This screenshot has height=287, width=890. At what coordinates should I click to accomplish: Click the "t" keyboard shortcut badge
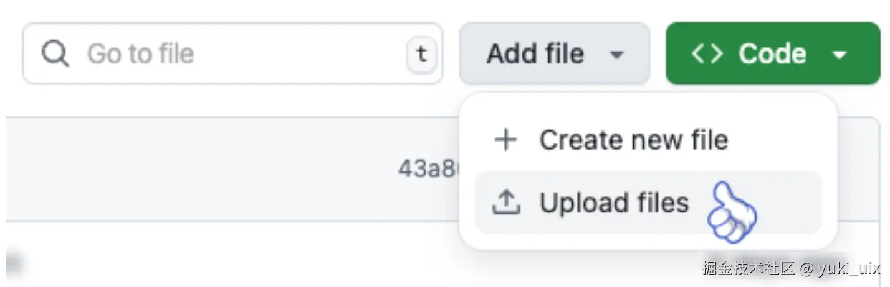[422, 54]
